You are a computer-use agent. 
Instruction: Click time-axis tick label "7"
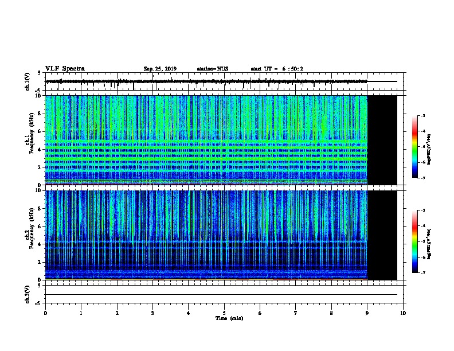coord(296,313)
